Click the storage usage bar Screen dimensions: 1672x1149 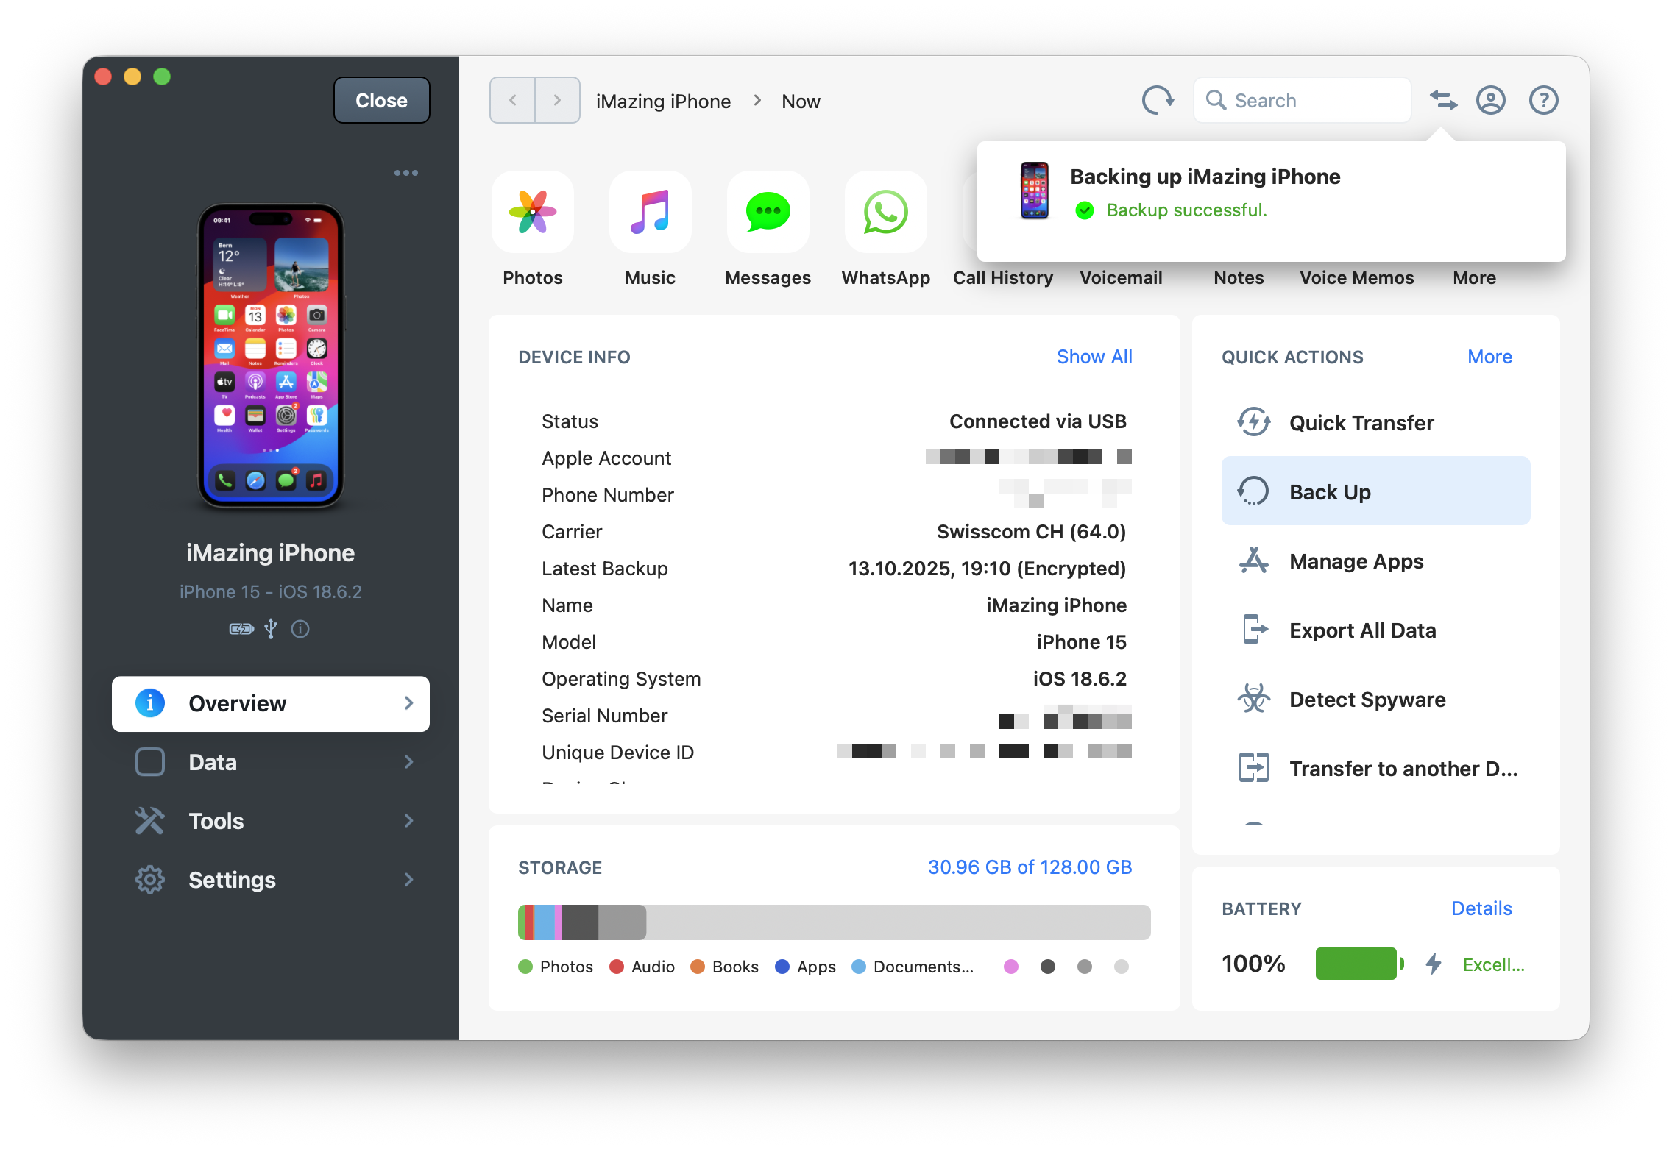[833, 922]
